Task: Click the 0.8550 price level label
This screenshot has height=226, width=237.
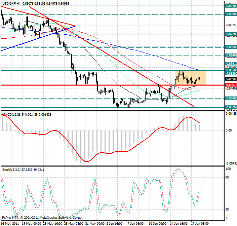Action: coord(231,70)
